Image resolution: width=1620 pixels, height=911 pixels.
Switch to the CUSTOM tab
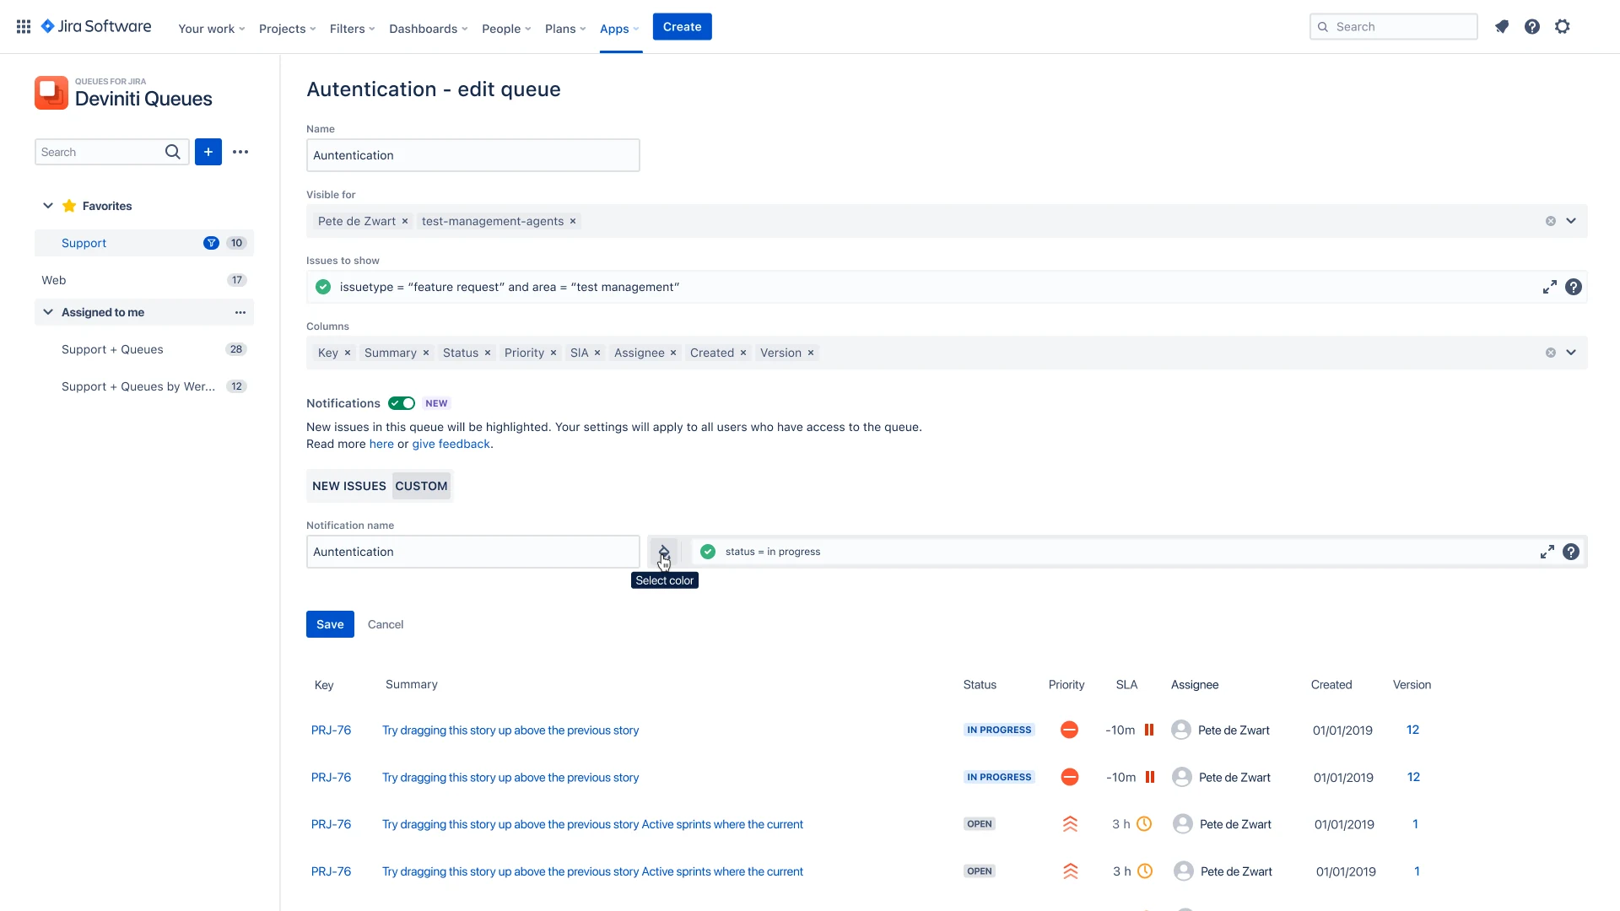[x=421, y=486]
